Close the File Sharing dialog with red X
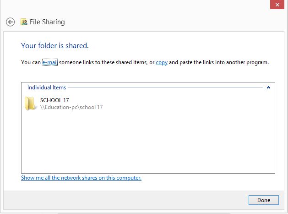 277,5
